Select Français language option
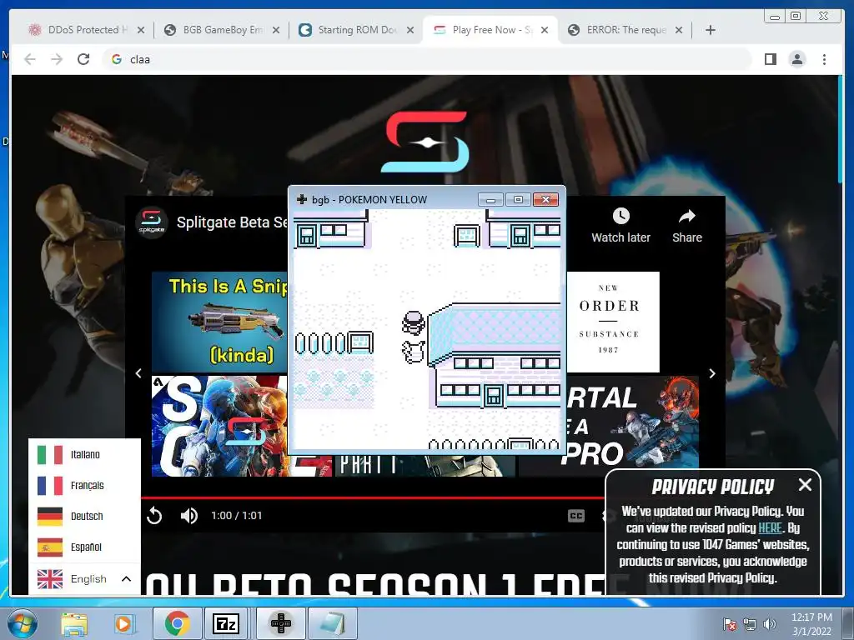 pyautogui.click(x=84, y=486)
